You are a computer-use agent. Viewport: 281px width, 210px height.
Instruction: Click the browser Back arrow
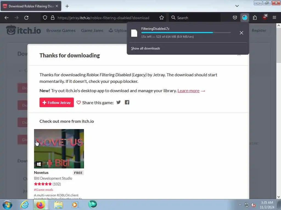pyautogui.click(x=7, y=18)
